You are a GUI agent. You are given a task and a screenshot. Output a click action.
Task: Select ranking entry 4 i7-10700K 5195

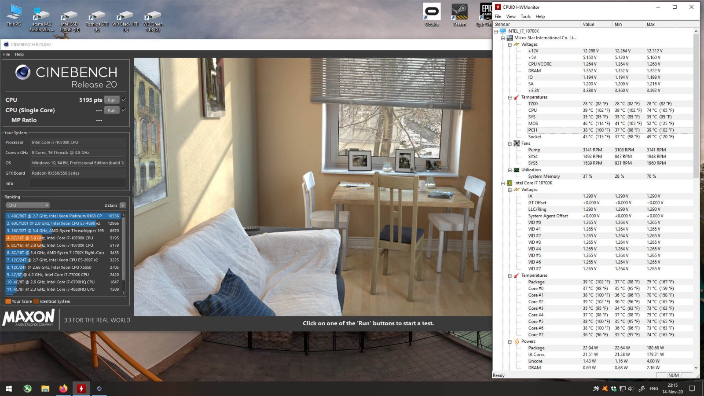pyautogui.click(x=62, y=238)
